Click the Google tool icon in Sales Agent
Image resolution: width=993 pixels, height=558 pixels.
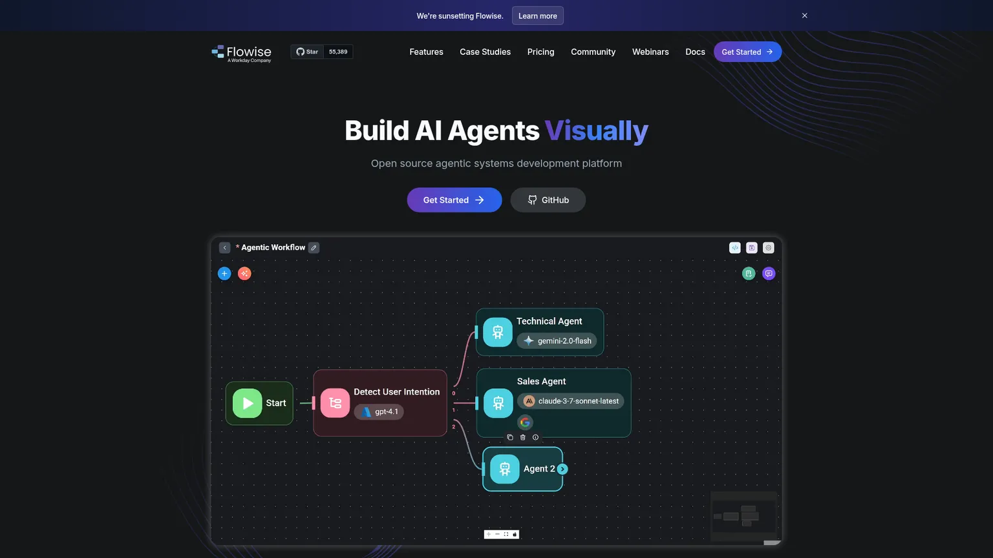pyautogui.click(x=526, y=422)
